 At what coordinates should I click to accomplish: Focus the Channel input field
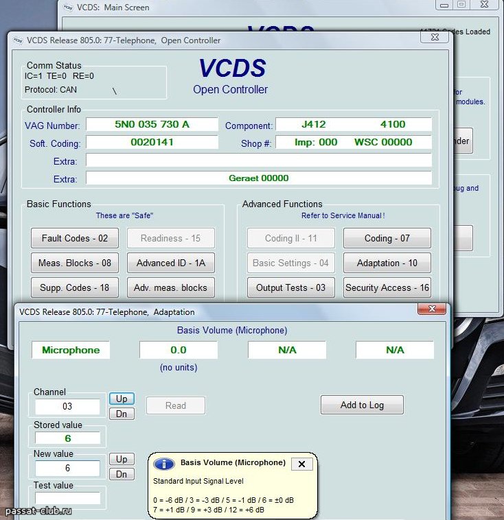coord(67,407)
